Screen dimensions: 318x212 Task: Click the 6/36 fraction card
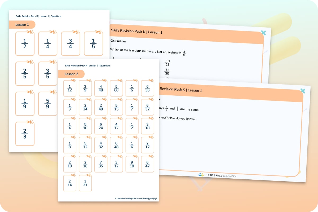point(148,88)
